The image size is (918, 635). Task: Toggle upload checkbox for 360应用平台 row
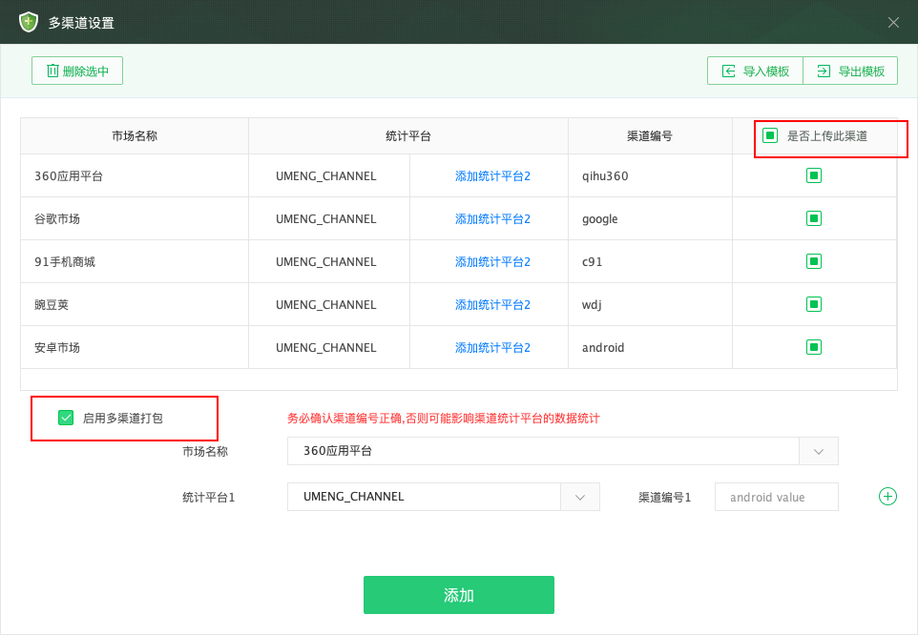814,175
